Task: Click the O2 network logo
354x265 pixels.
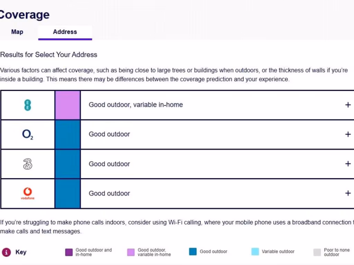Action: (28, 134)
